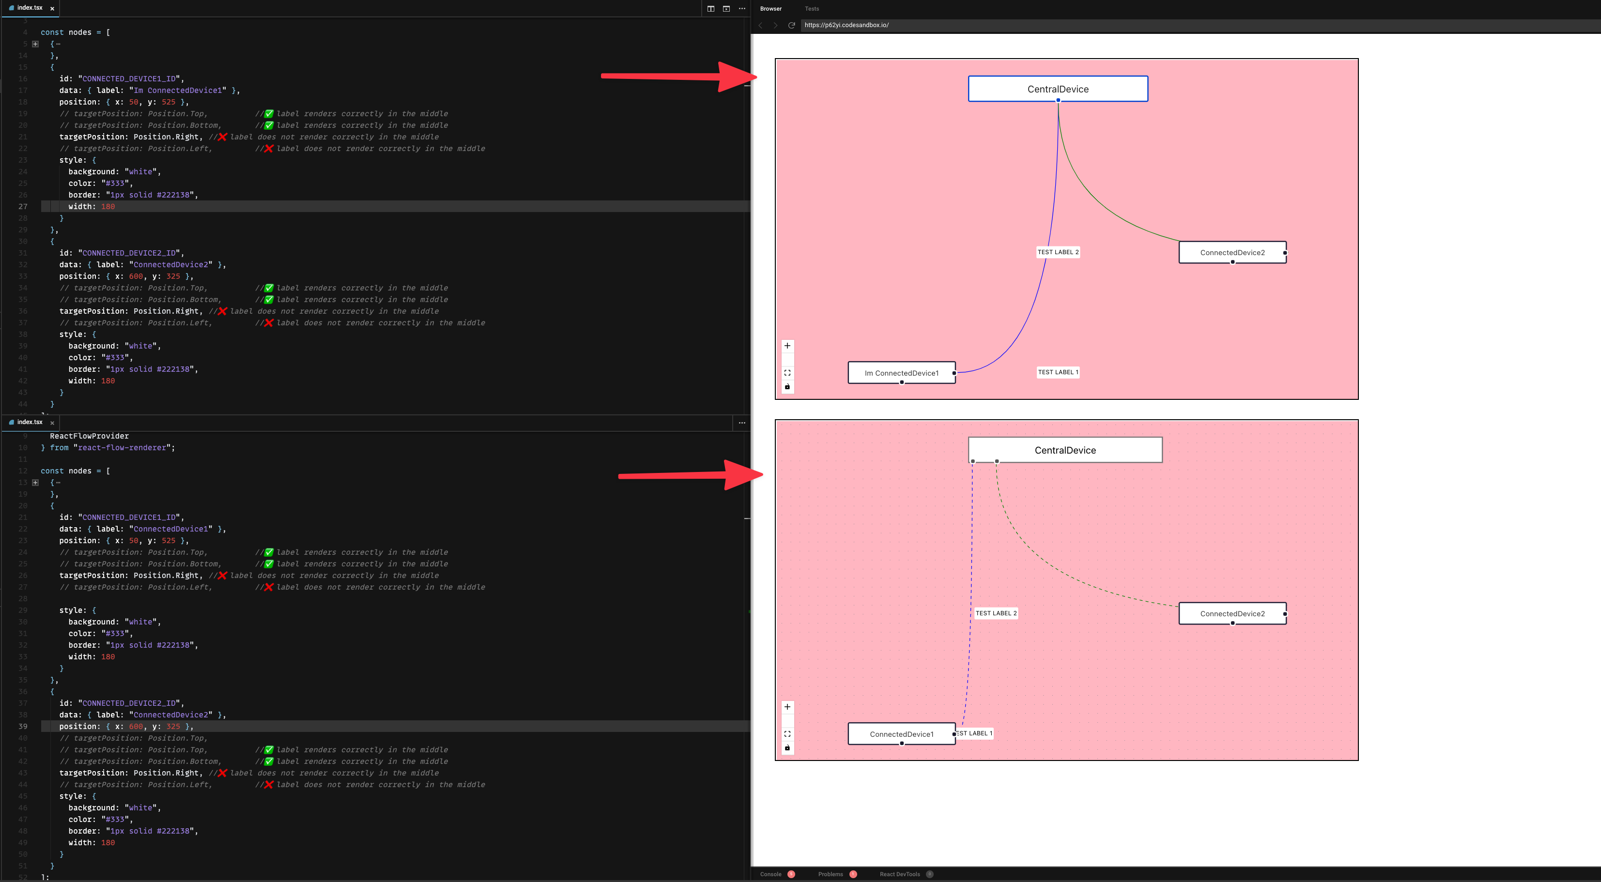Expand the folded code at line 13
The image size is (1601, 882).
[x=35, y=483]
